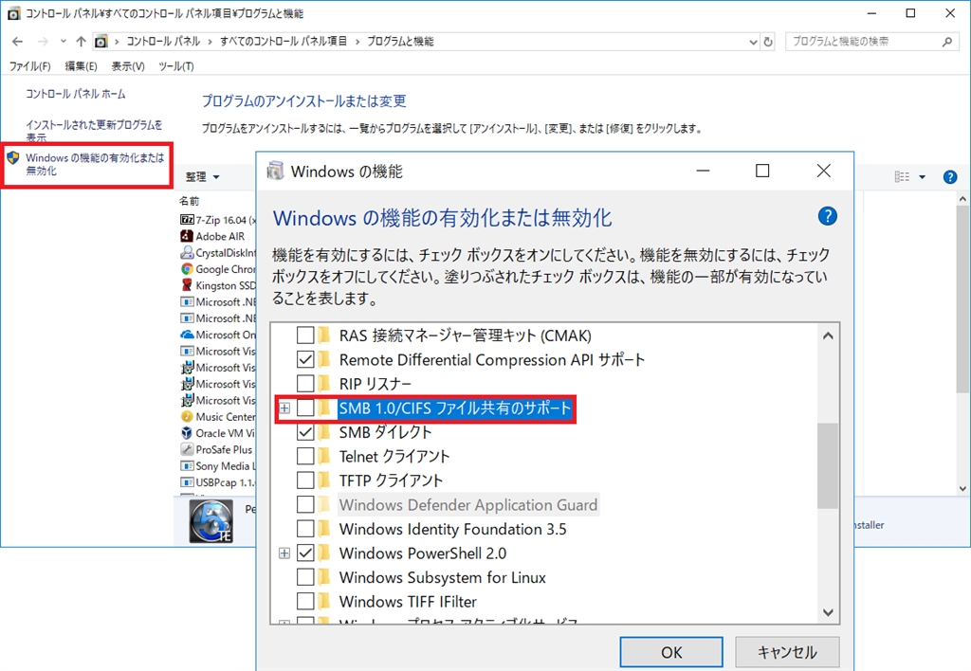Viewport: 971px width, 671px height.
Task: Click the ProSafe Plus program icon
Action: click(x=187, y=449)
